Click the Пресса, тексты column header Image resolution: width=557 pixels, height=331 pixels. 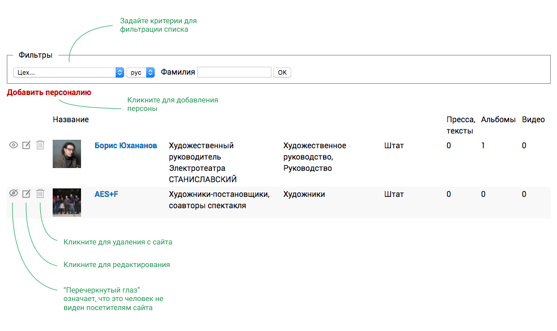coord(460,125)
